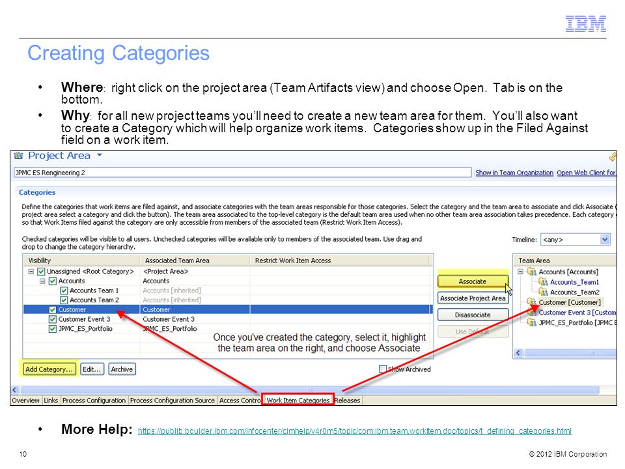Click the Visibility column header
625x469 pixels.
pyautogui.click(x=82, y=261)
